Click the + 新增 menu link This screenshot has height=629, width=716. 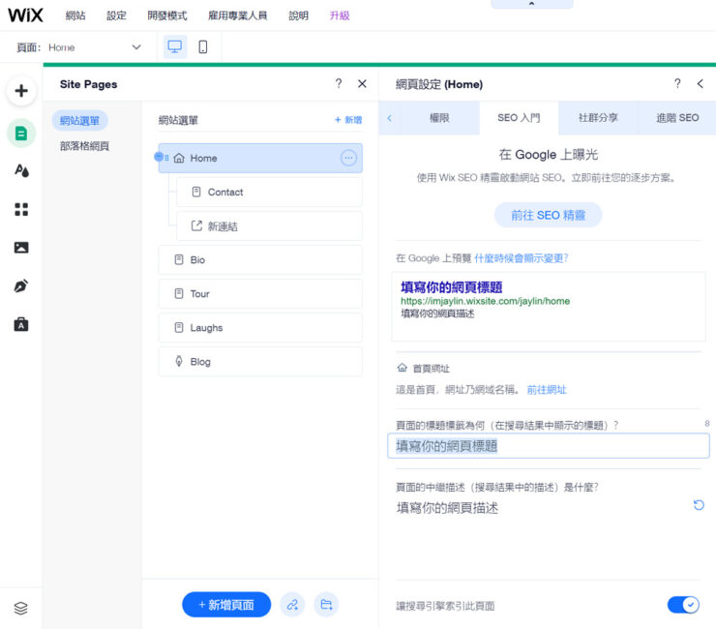coord(348,120)
